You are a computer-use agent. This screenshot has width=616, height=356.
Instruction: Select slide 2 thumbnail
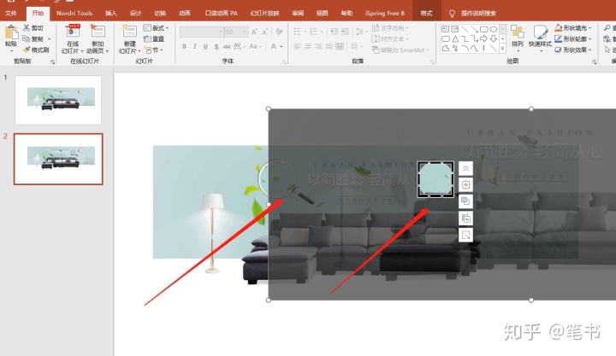[58, 159]
